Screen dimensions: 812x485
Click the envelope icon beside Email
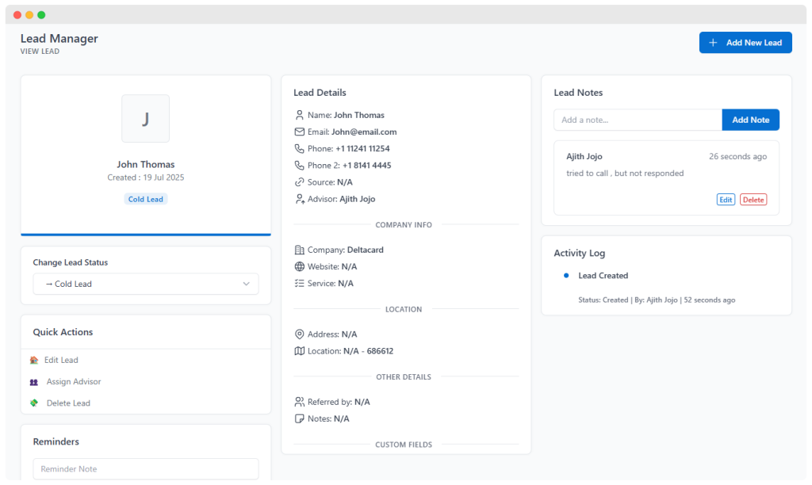299,132
